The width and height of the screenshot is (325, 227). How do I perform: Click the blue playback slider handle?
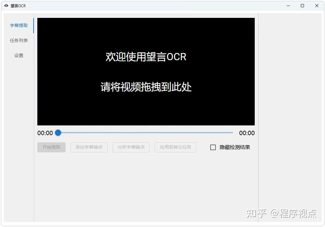pyautogui.click(x=58, y=133)
